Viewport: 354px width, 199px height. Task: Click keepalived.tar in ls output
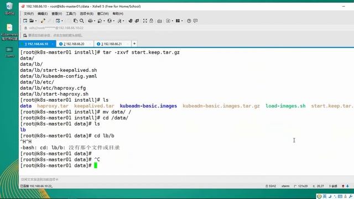pos(94,106)
